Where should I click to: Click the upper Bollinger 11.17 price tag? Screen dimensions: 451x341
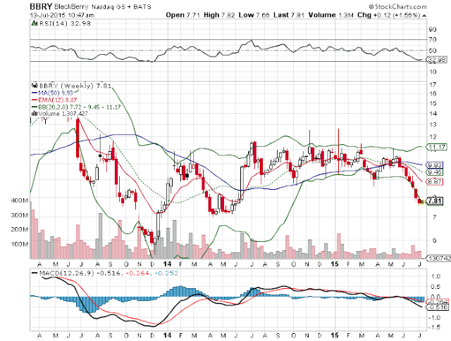point(436,147)
